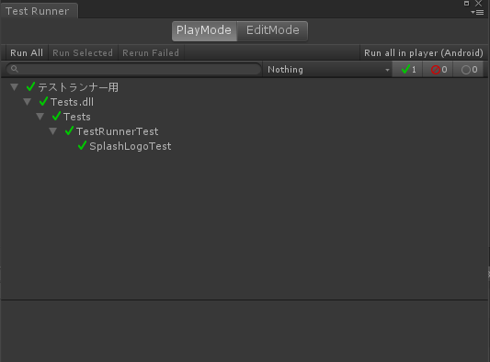Collapse the テストランナー用 root node
Screen dimensions: 490x362
click(x=14, y=87)
